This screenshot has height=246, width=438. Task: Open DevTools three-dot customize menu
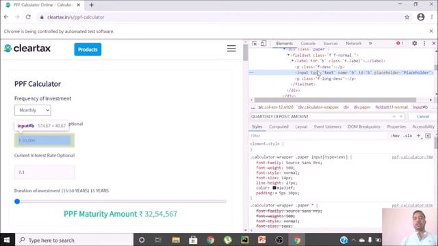click(x=424, y=43)
